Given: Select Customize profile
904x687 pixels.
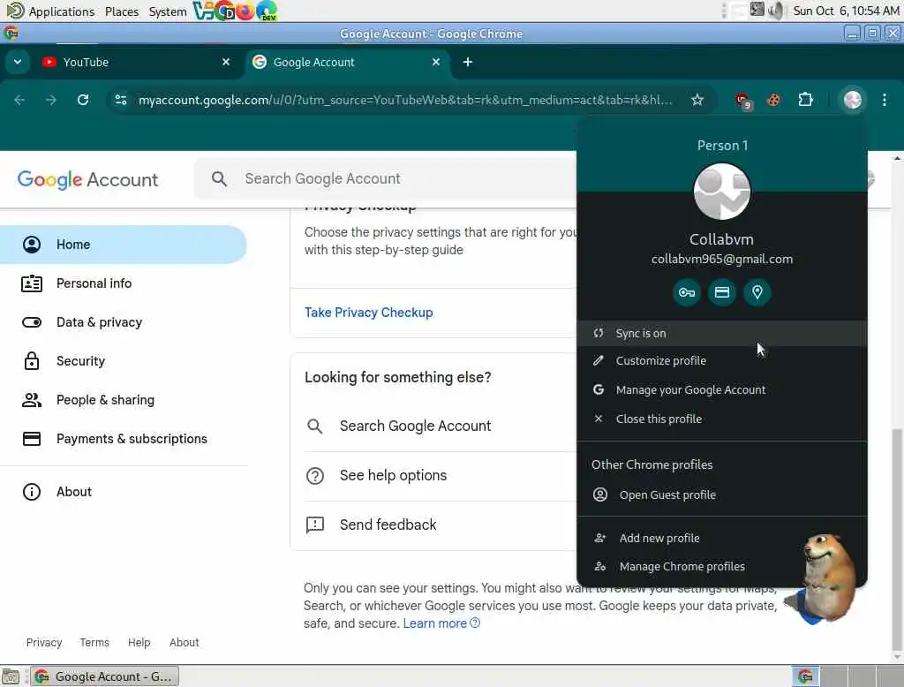Looking at the screenshot, I should (722, 360).
